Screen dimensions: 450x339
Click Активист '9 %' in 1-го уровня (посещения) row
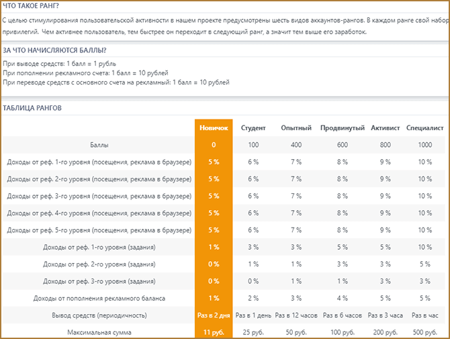pos(385,162)
